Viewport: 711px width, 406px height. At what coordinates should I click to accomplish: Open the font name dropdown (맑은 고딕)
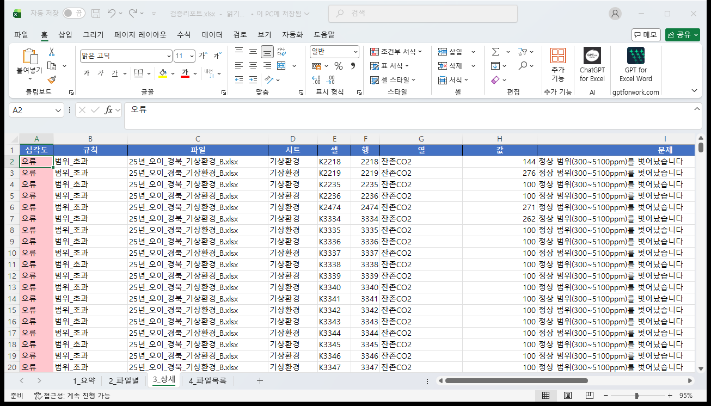169,56
